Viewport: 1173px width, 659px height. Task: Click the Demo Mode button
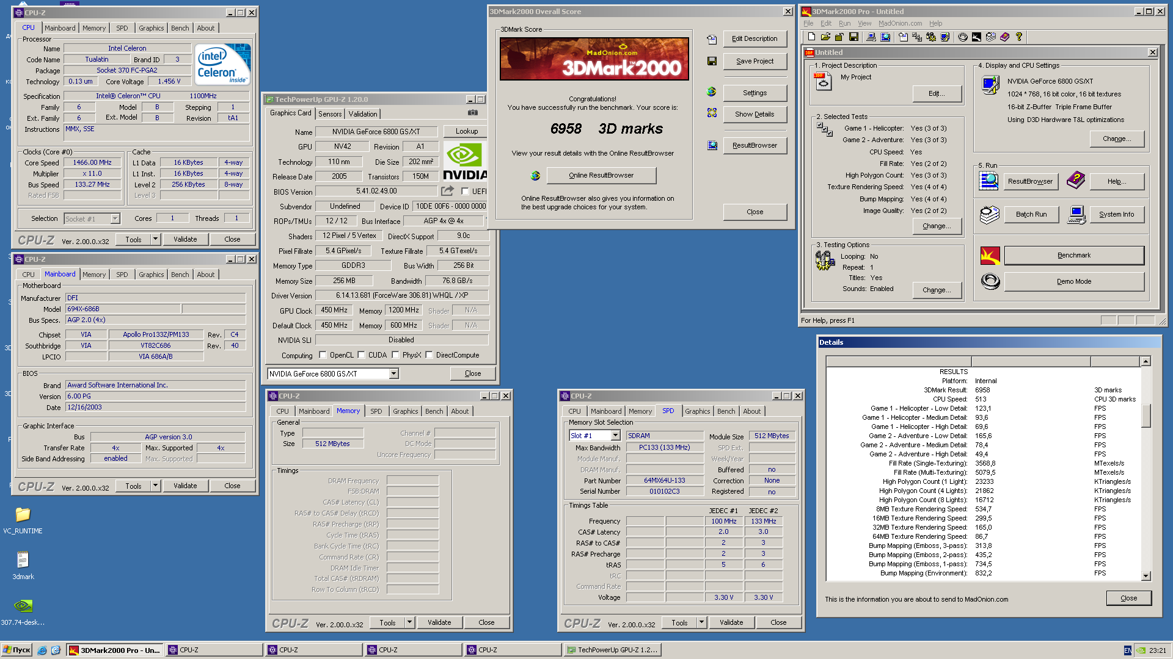[1074, 282]
